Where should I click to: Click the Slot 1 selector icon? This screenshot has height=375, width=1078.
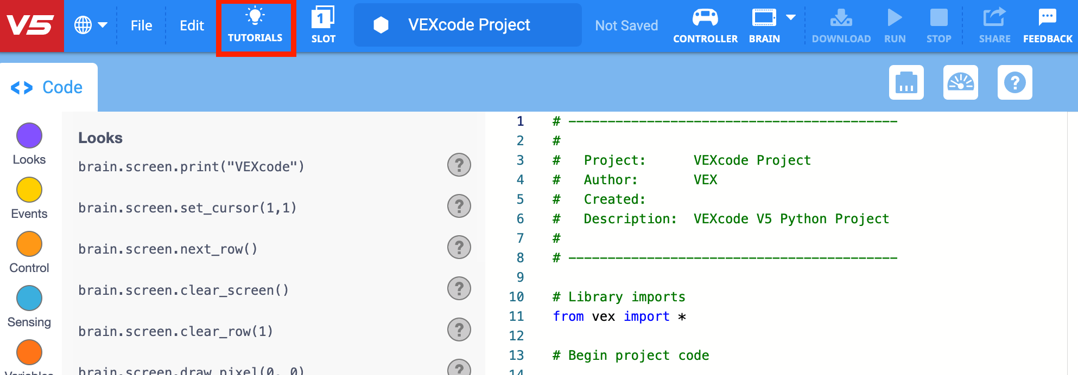(x=323, y=18)
